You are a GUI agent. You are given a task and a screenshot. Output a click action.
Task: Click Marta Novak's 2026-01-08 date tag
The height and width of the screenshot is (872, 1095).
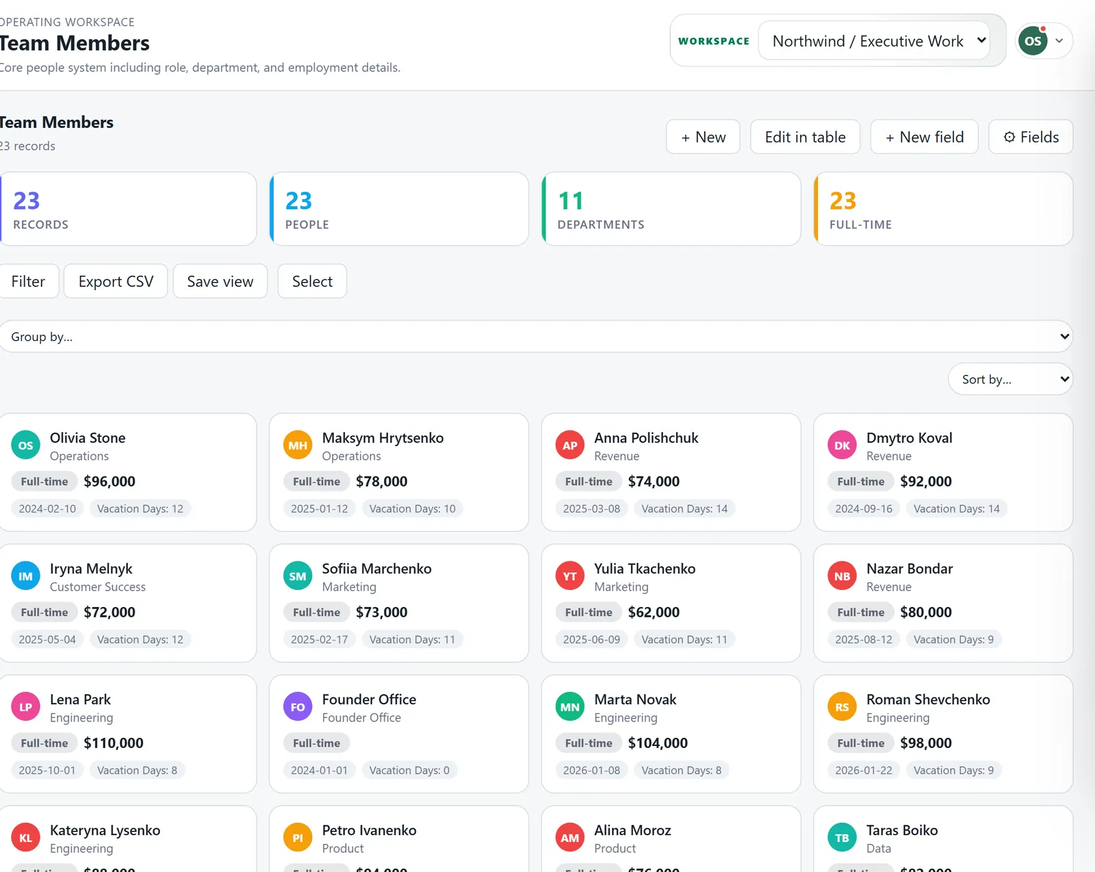coord(591,771)
